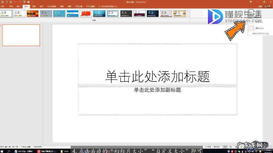The image size is (273, 153).
Task: Open Ribbon Display Options icon in title bar
Action: click(251, 2)
